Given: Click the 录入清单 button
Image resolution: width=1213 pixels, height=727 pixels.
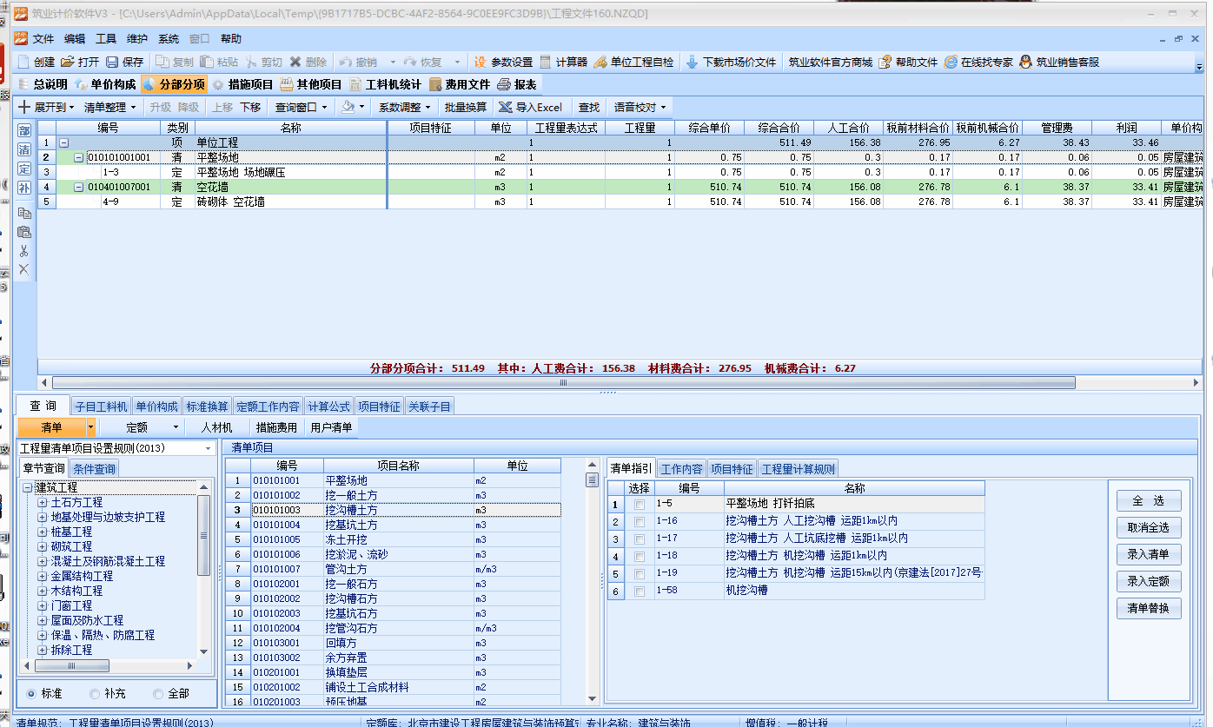Looking at the screenshot, I should (x=1148, y=555).
